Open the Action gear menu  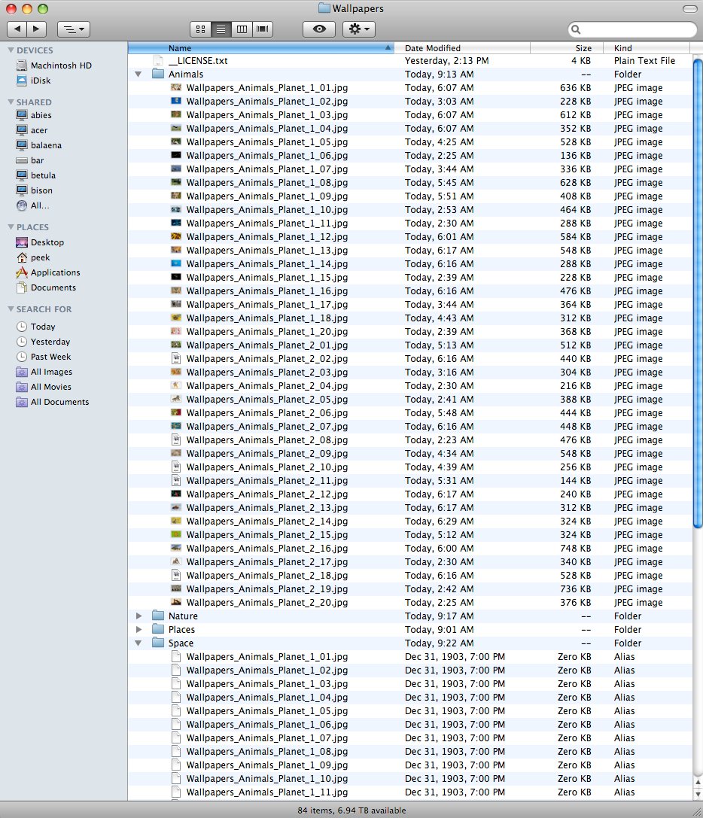(x=358, y=29)
